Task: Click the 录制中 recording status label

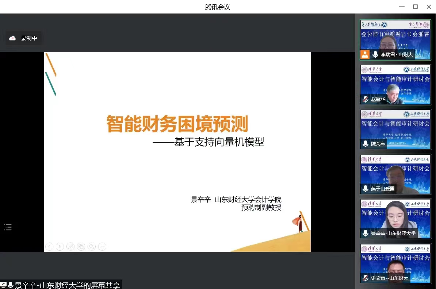Action: 29,38
